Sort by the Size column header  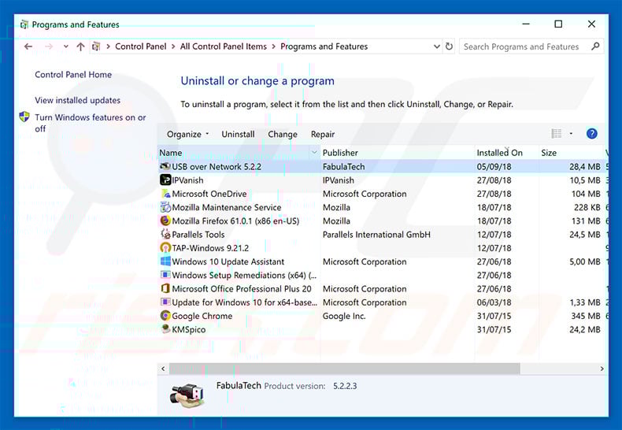coord(571,153)
